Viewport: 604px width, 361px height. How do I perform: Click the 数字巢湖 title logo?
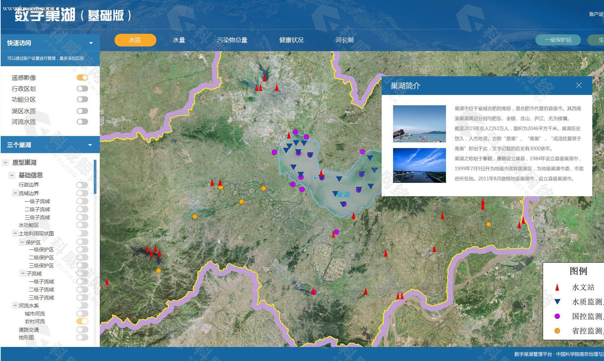[73, 15]
